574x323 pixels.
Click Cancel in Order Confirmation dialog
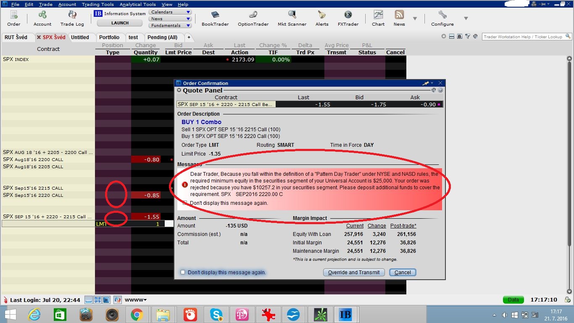tap(403, 272)
